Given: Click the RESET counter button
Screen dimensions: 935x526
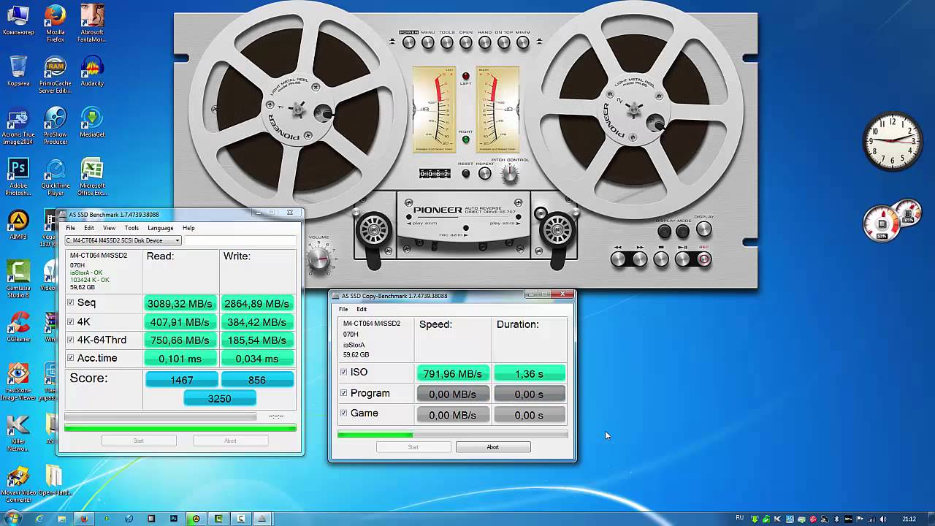Looking at the screenshot, I should click(465, 174).
